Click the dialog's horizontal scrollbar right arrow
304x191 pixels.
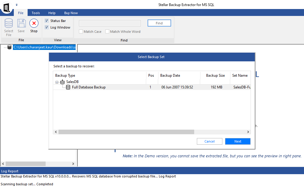pos(248,132)
